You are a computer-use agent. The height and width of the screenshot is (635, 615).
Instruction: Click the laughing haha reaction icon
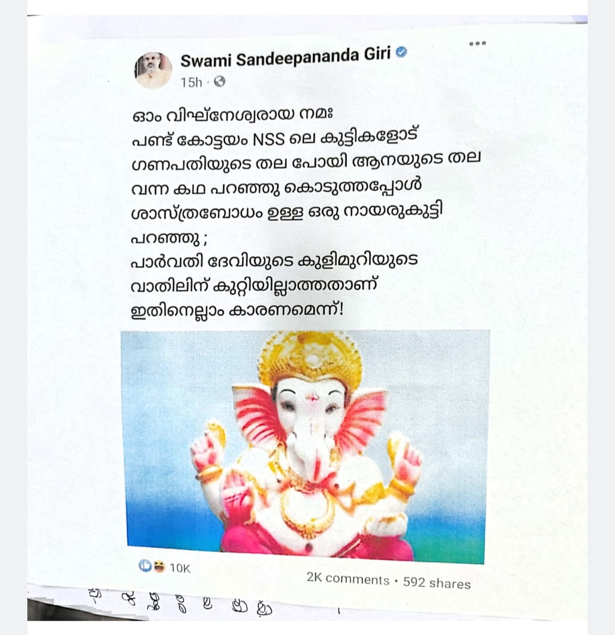point(159,567)
